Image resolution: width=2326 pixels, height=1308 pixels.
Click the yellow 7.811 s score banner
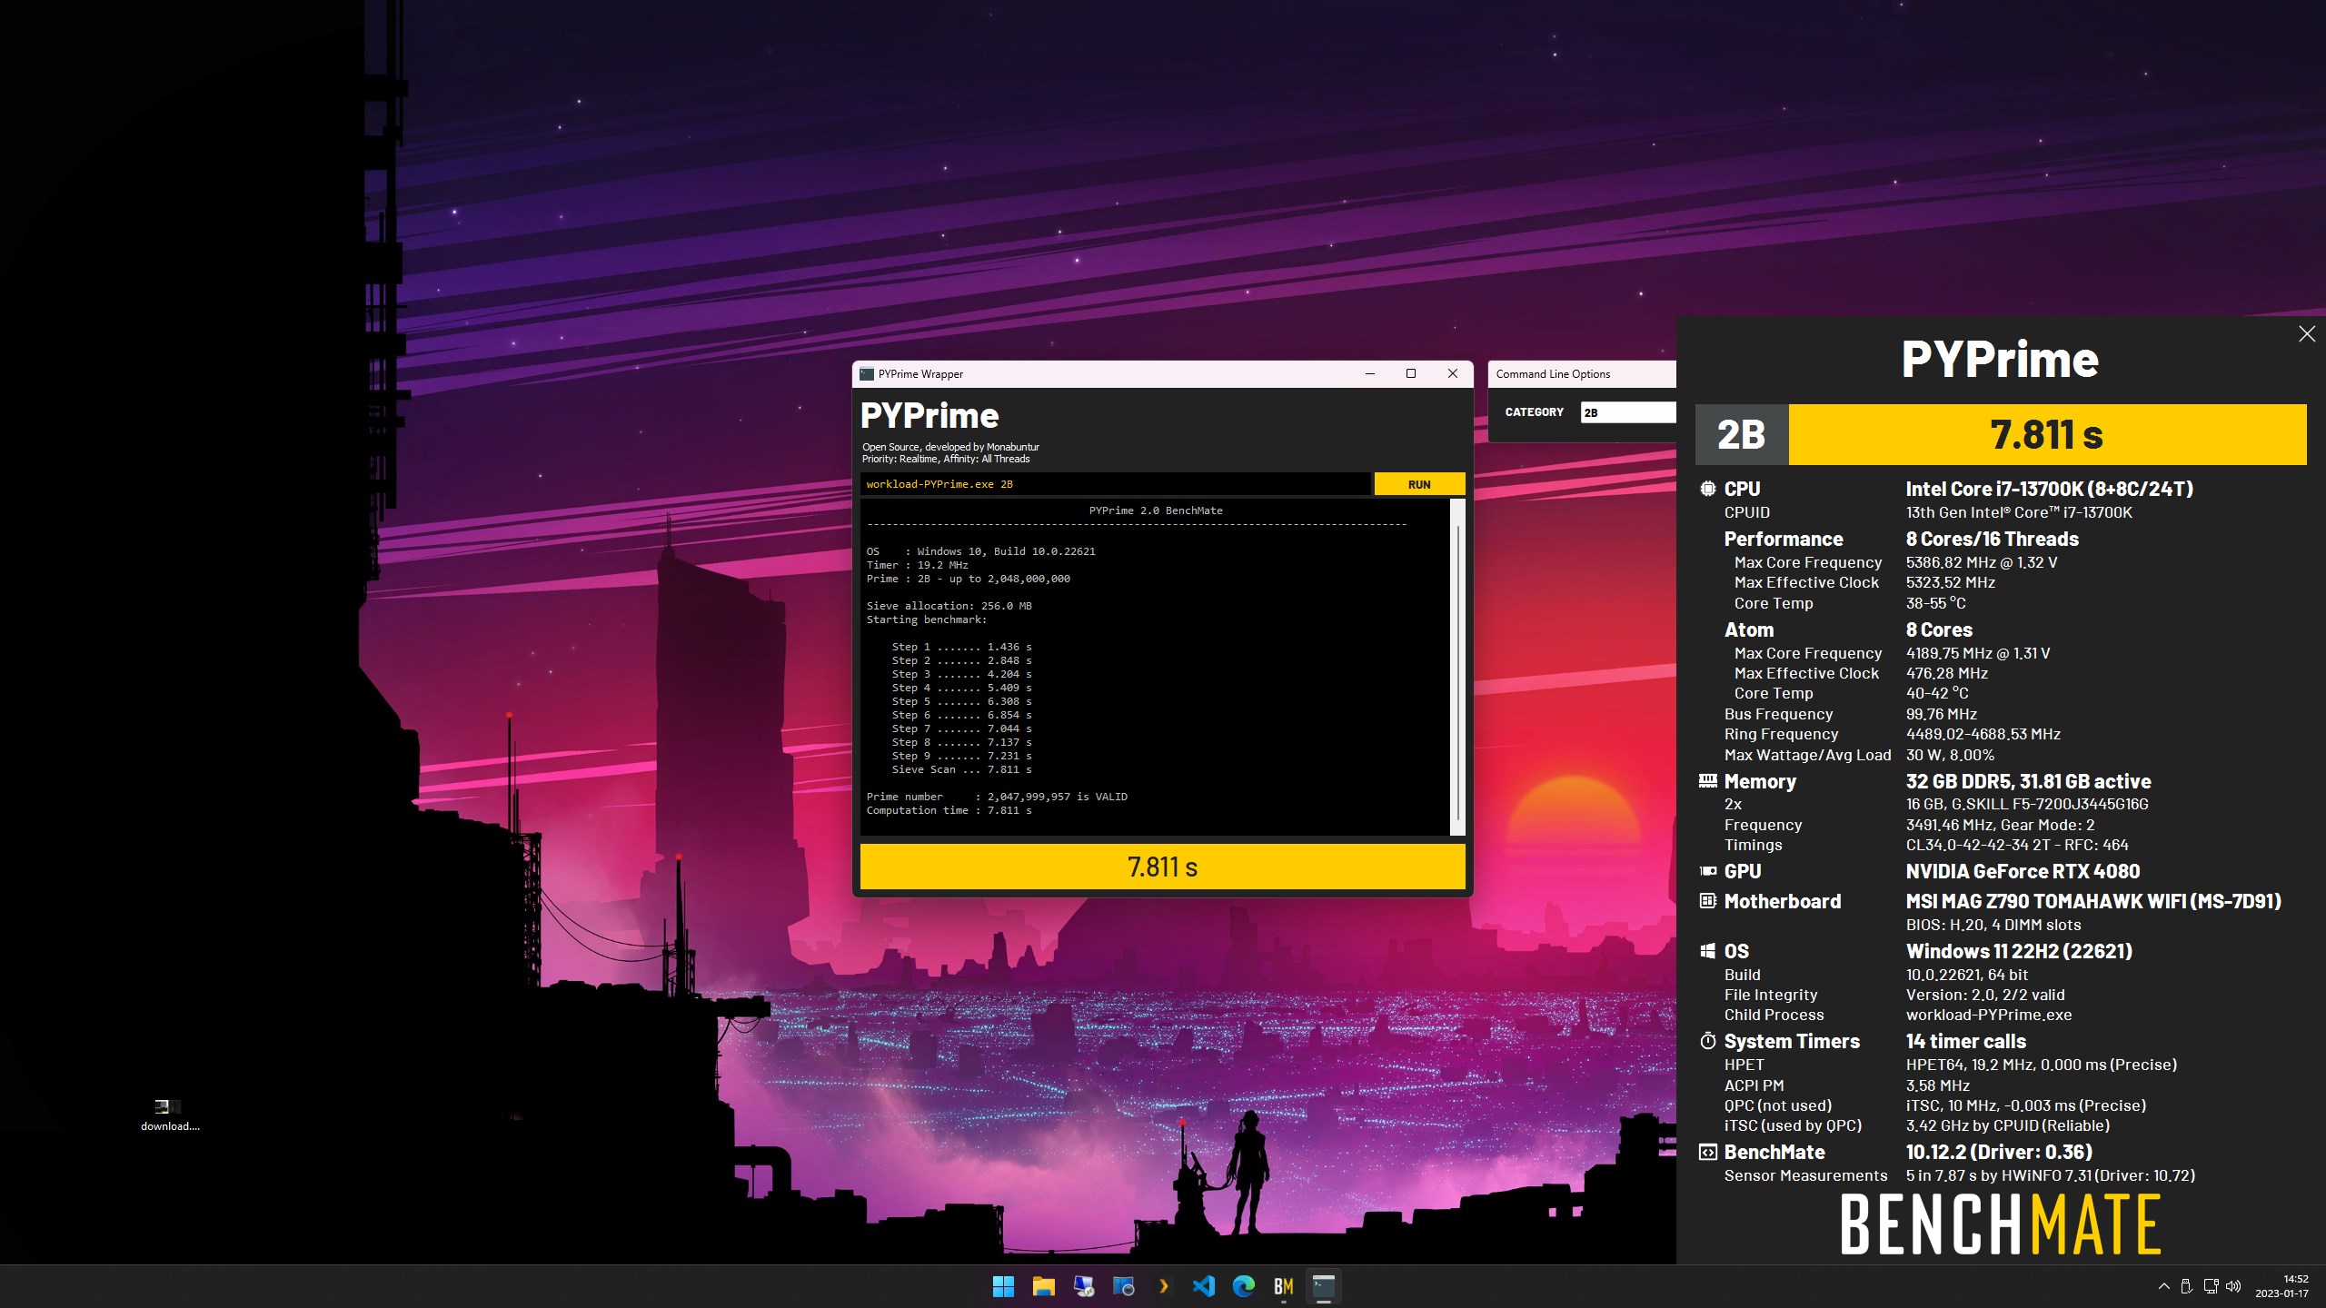coord(2046,435)
